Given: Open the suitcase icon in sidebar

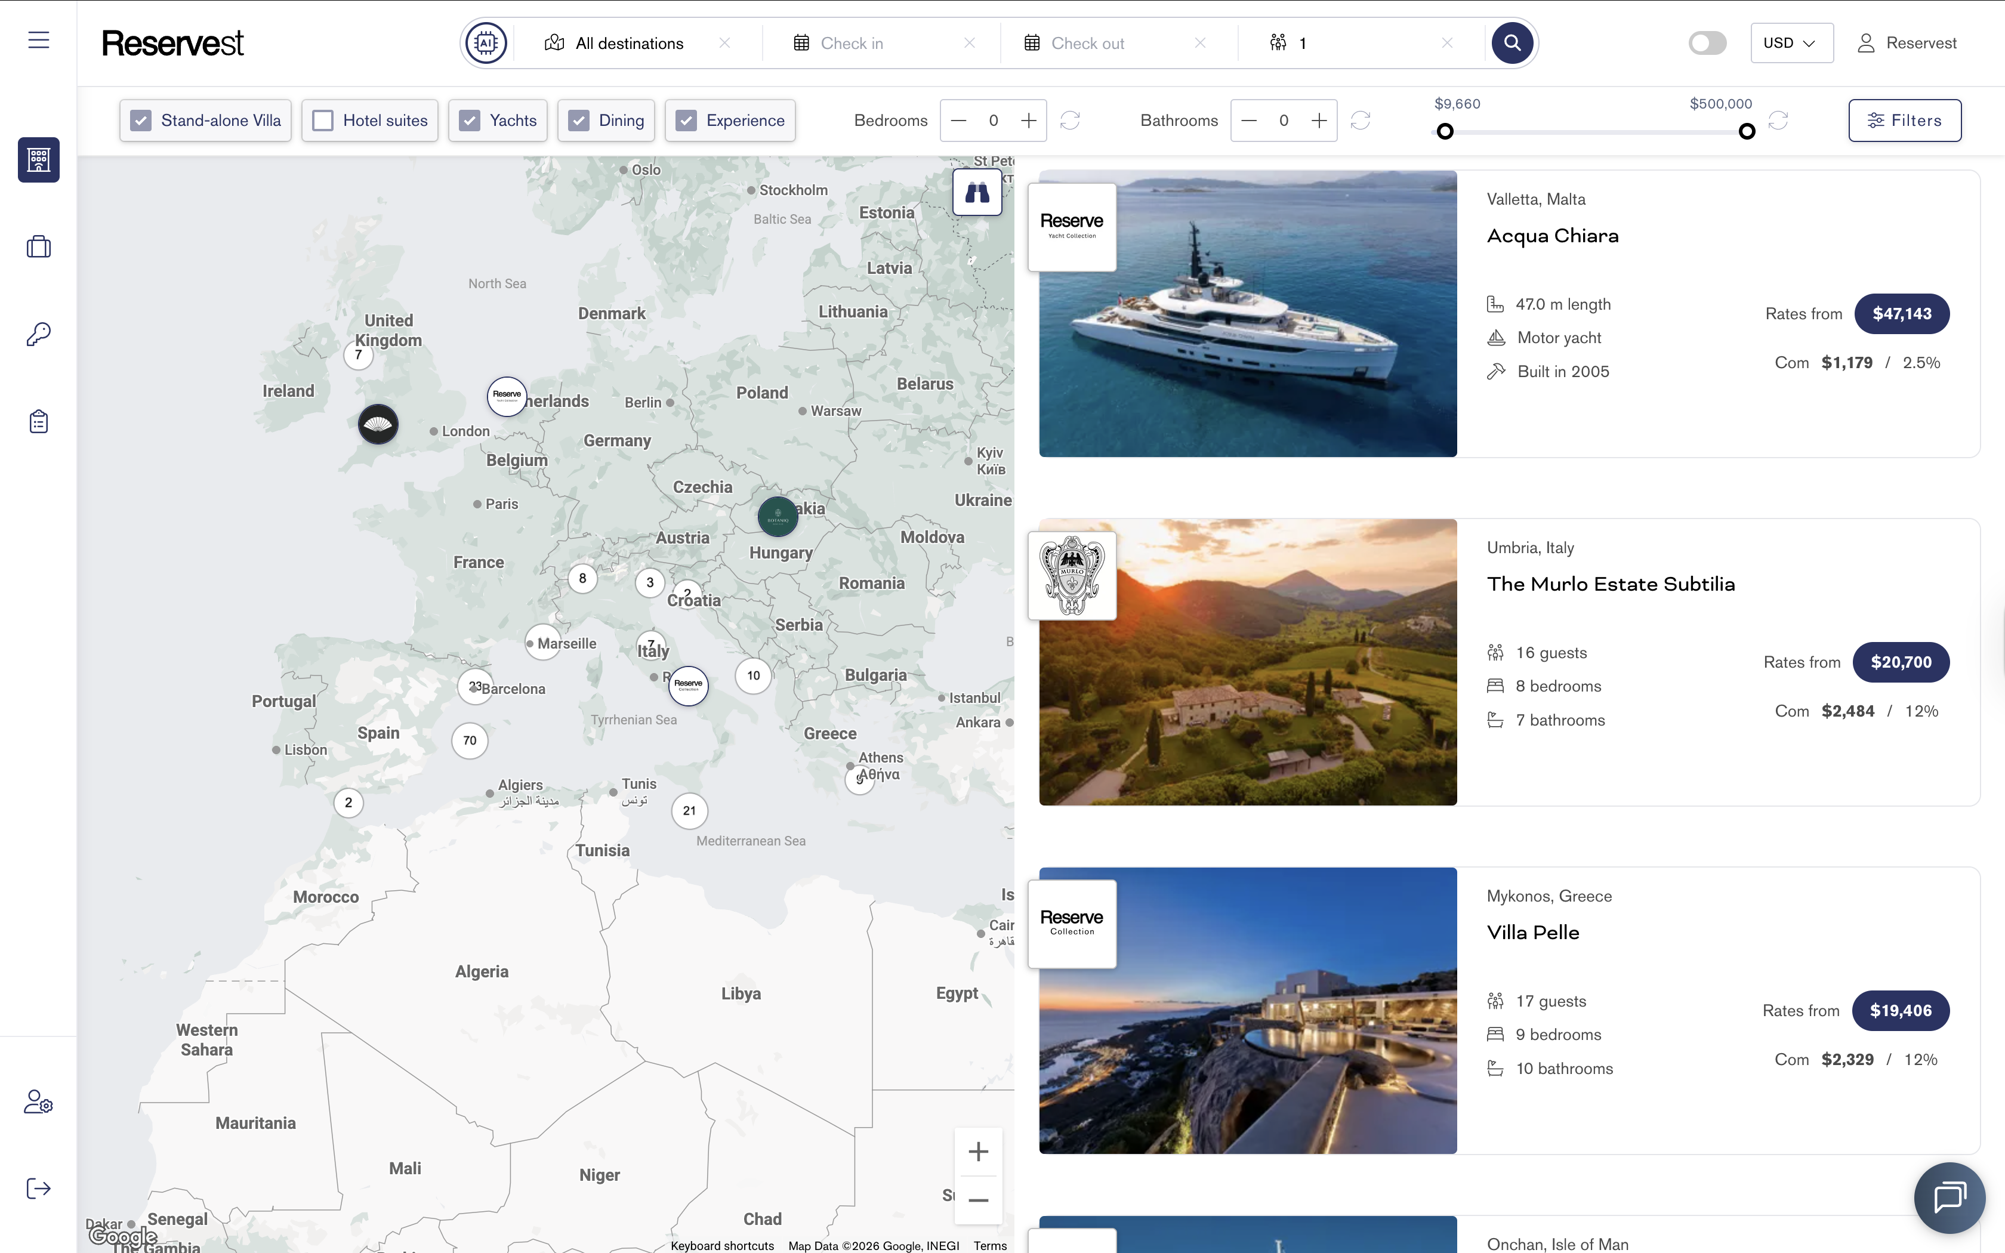Looking at the screenshot, I should [39, 247].
